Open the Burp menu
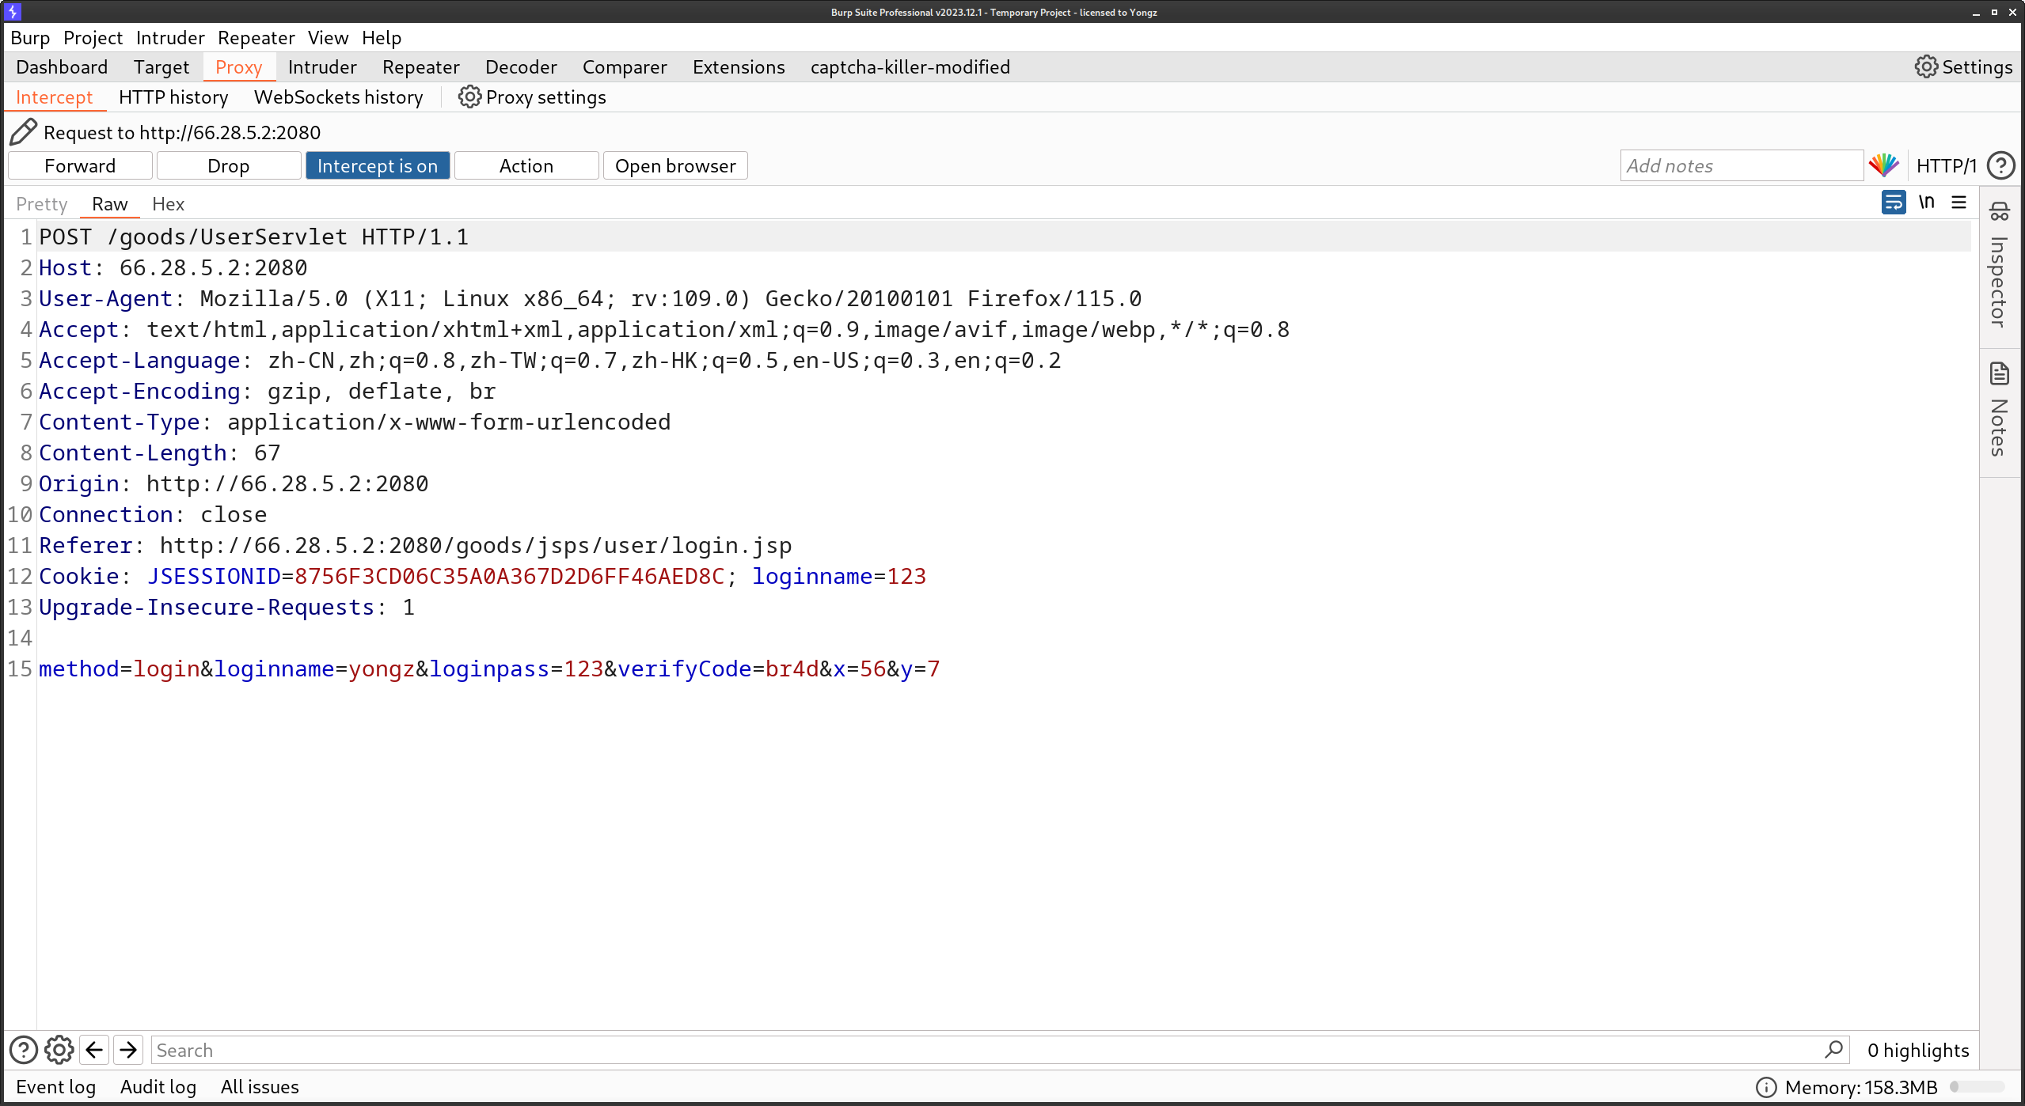Image resolution: width=2025 pixels, height=1106 pixels. [30, 38]
